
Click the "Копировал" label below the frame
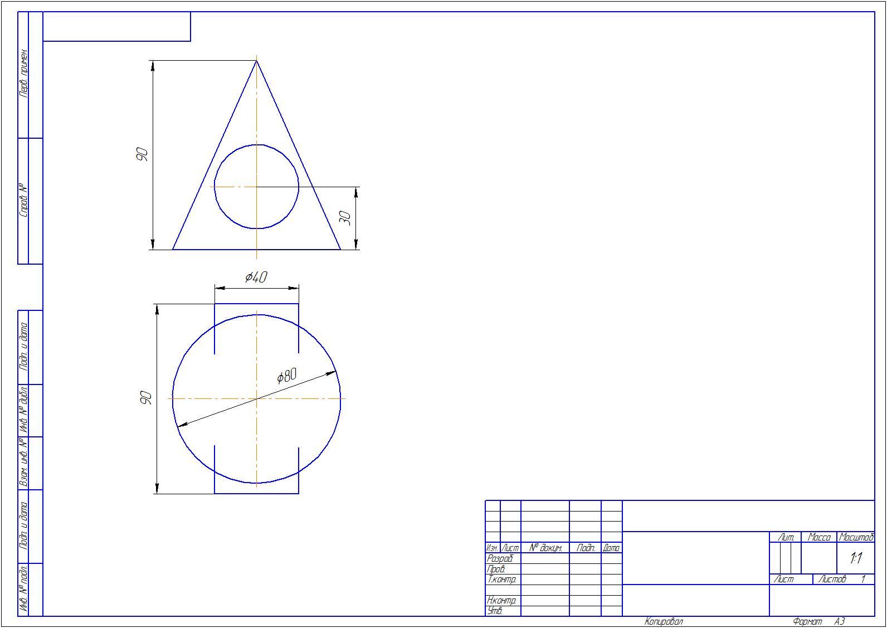click(x=664, y=622)
